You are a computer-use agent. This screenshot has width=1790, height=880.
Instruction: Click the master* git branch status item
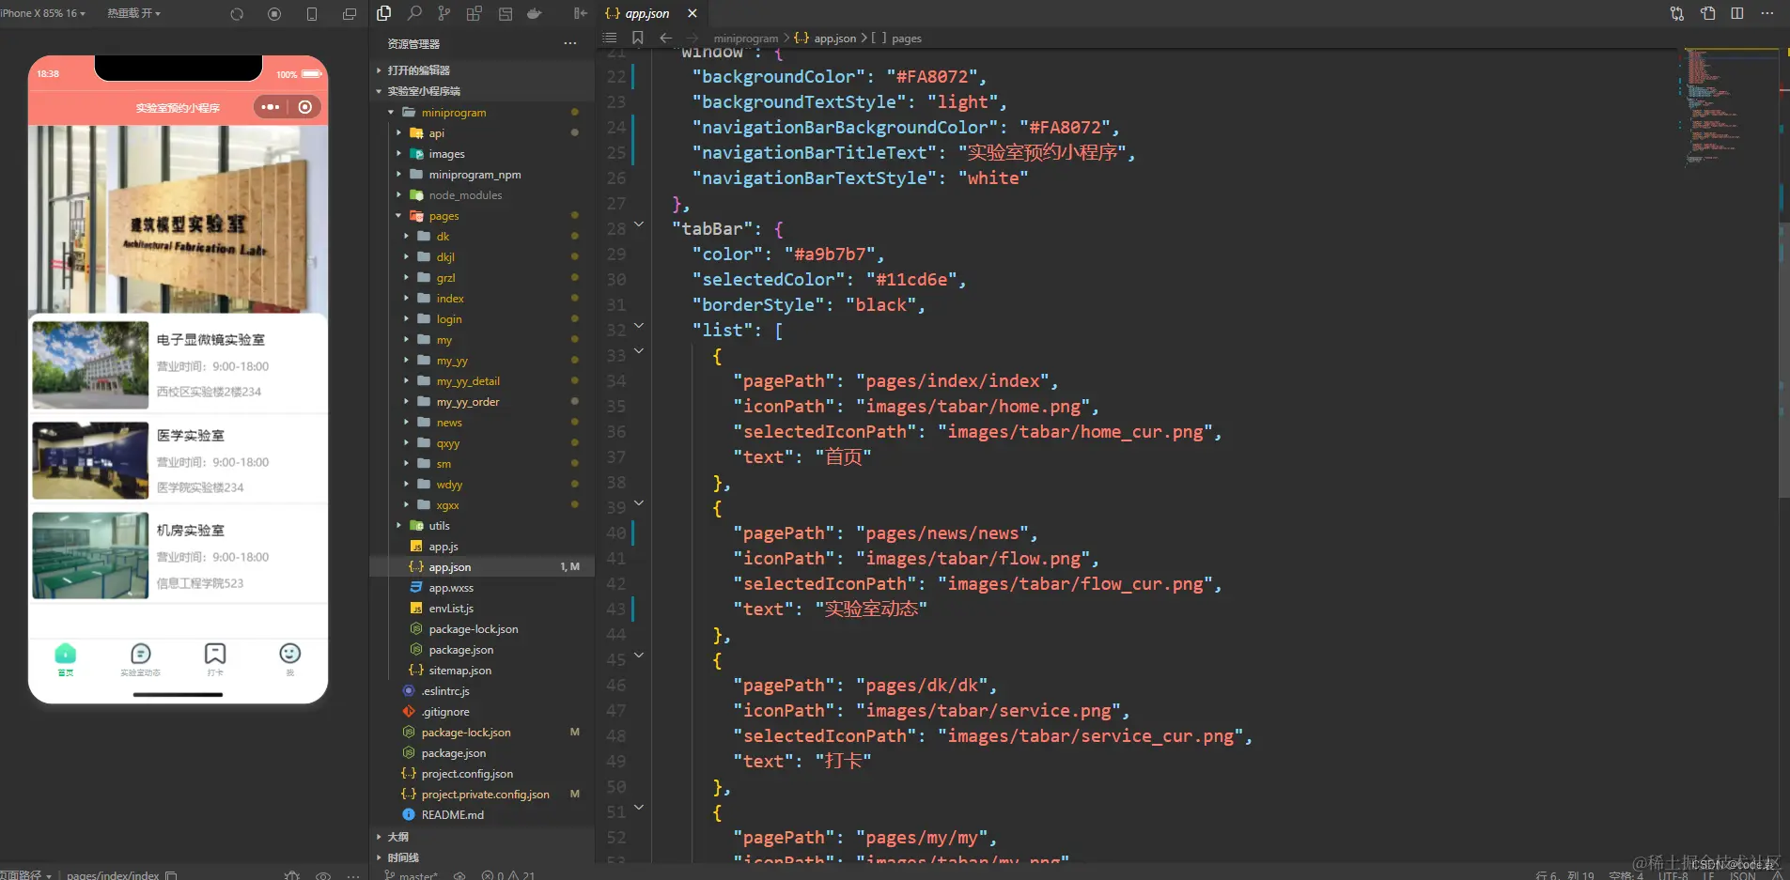[412, 875]
